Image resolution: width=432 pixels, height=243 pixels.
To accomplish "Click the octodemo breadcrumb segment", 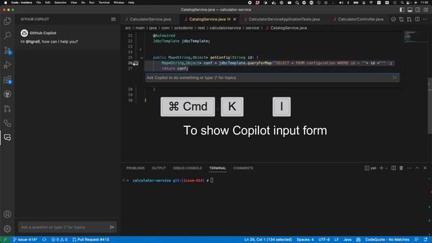I will click(x=183, y=28).
